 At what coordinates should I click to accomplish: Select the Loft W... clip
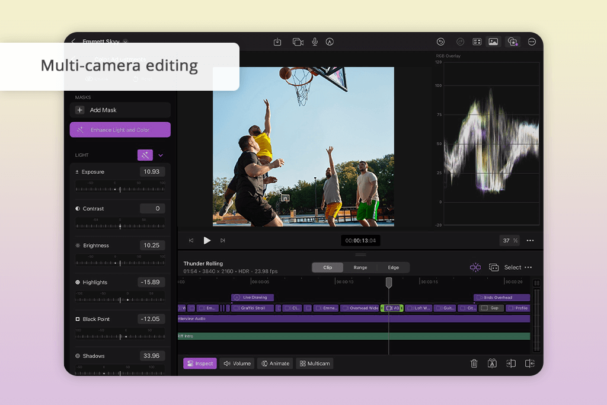pyautogui.click(x=418, y=308)
